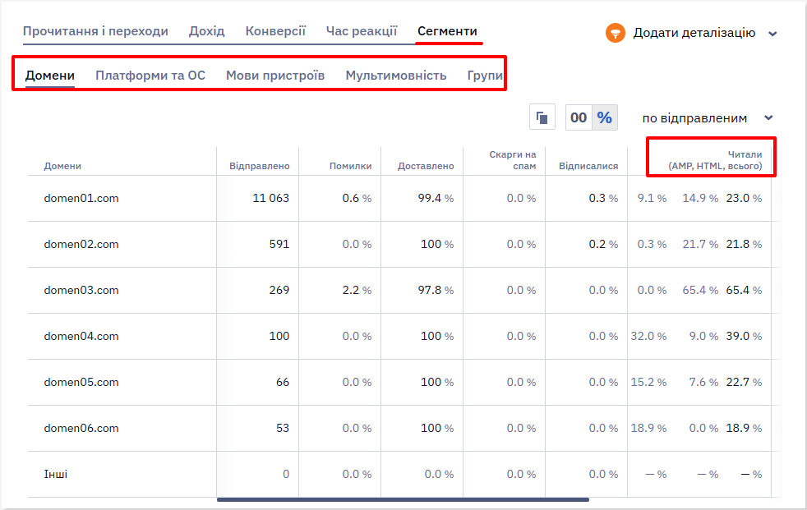Screen dimensions: 807x510
Task: Click the Відписалися column header
Action: point(588,166)
